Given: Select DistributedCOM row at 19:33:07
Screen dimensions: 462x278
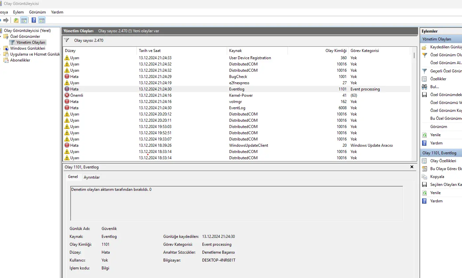Looking at the screenshot, I should [236, 139].
